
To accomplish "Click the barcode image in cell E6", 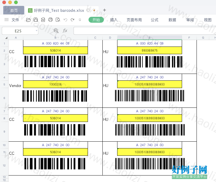I will (x=150, y=96).
